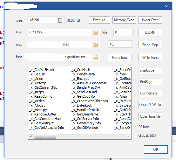This screenshot has width=176, height=160.
Task: Click the Inject Exec button
Action: click(x=150, y=20)
